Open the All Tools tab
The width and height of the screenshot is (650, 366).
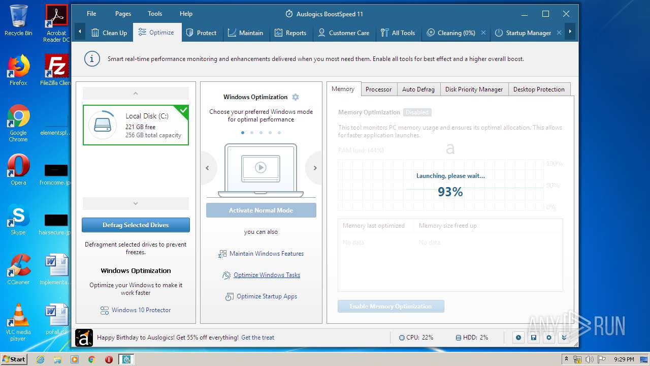(398, 33)
